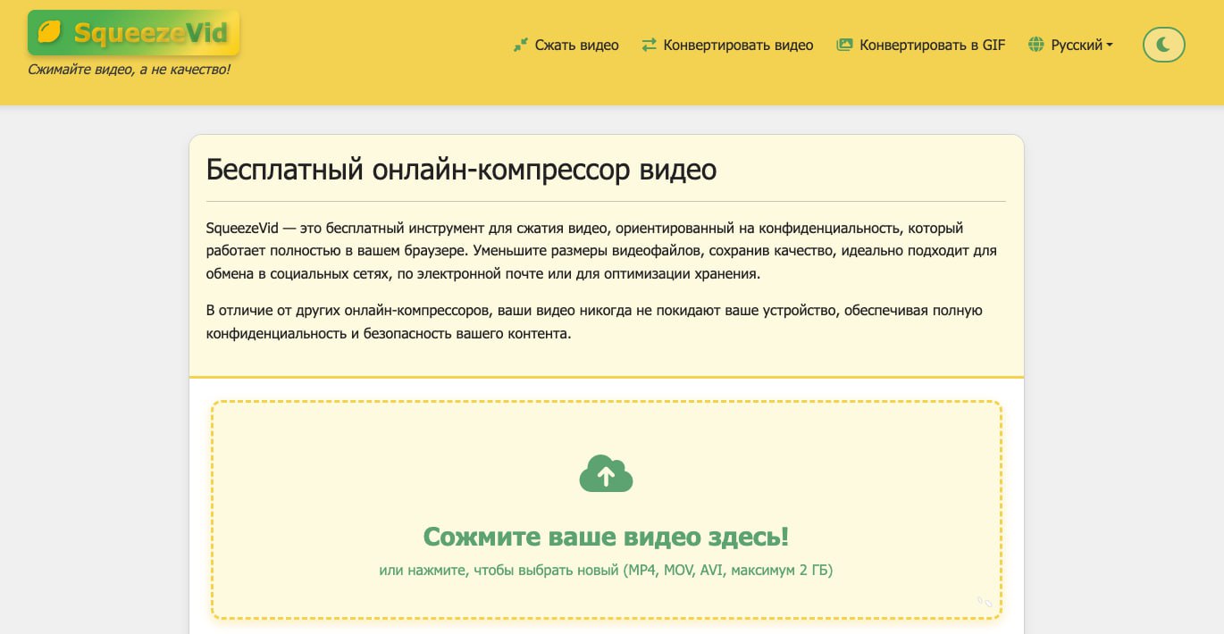1224x634 pixels.
Task: Click the image icon beside 'Конвертировать в GIF'
Action: pyautogui.click(x=843, y=44)
